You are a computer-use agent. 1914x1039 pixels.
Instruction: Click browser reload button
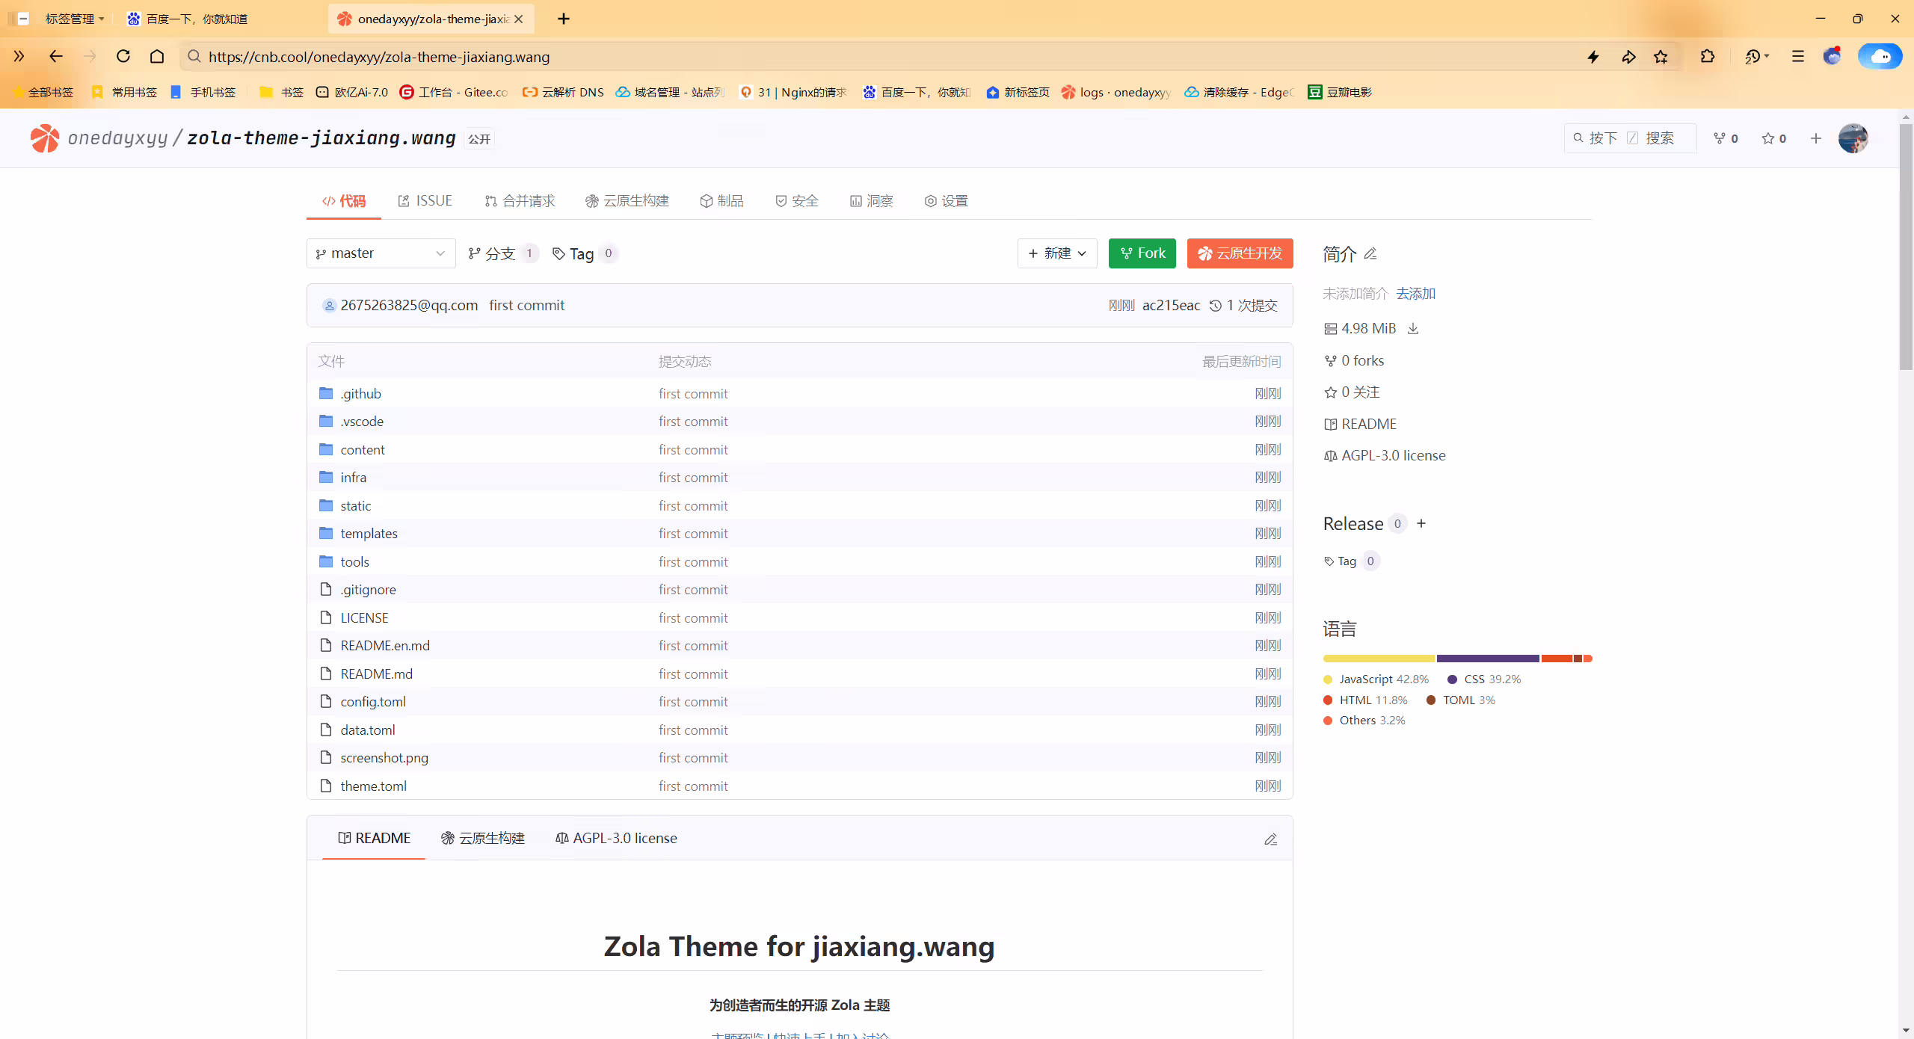123,56
